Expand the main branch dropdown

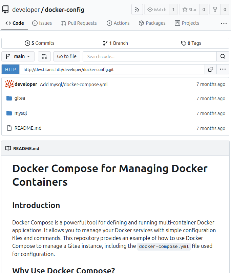(18, 56)
